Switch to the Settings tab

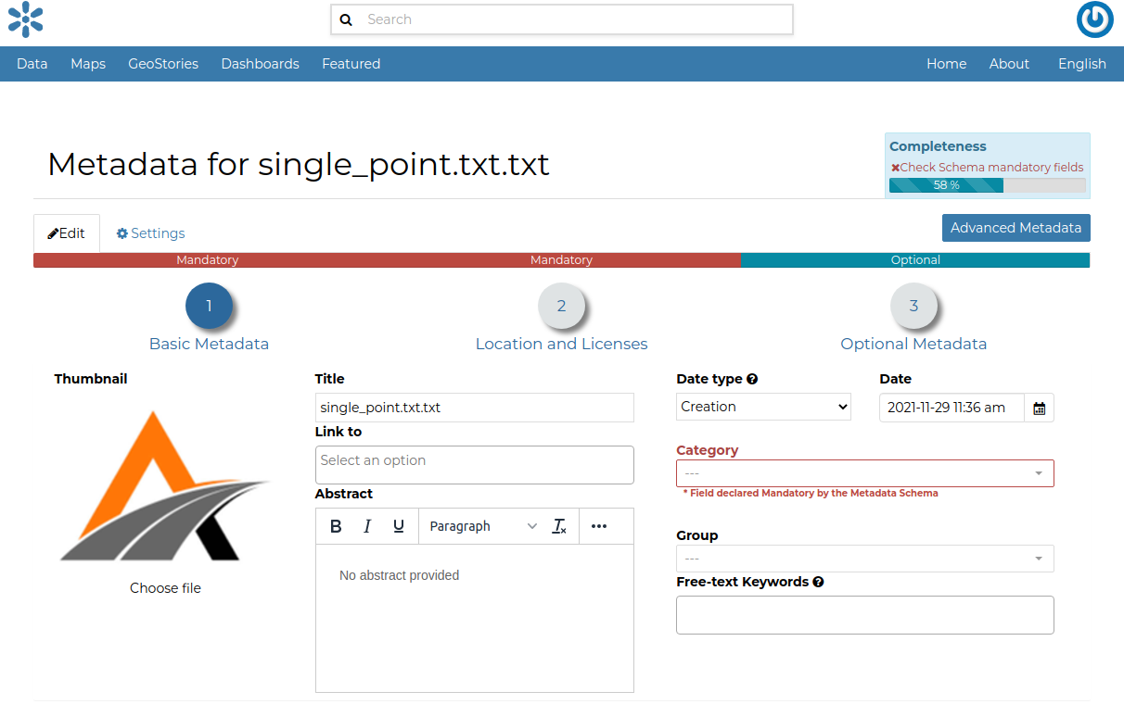pyautogui.click(x=150, y=233)
